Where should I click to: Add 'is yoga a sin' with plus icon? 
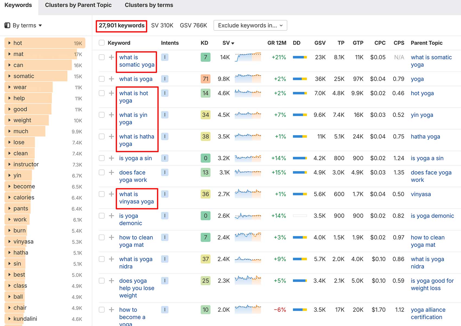click(111, 158)
